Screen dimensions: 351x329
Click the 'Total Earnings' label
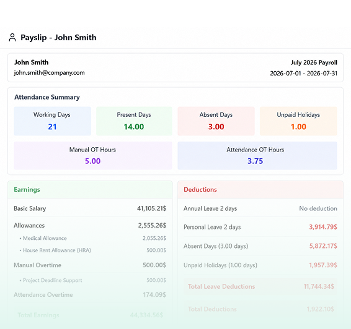pyautogui.click(x=38, y=315)
